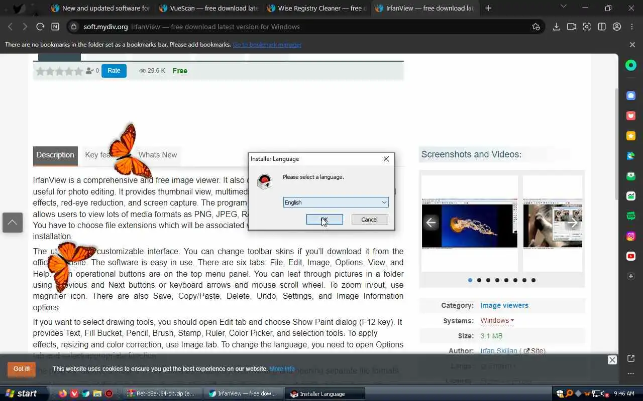The image size is (643, 401).
Task: Bookmark this page with the star icon
Action: (536, 27)
